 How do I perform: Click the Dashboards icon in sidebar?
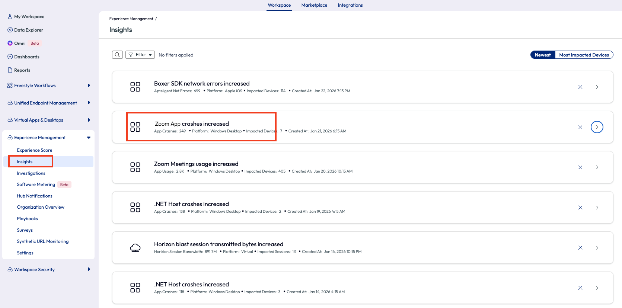click(10, 57)
